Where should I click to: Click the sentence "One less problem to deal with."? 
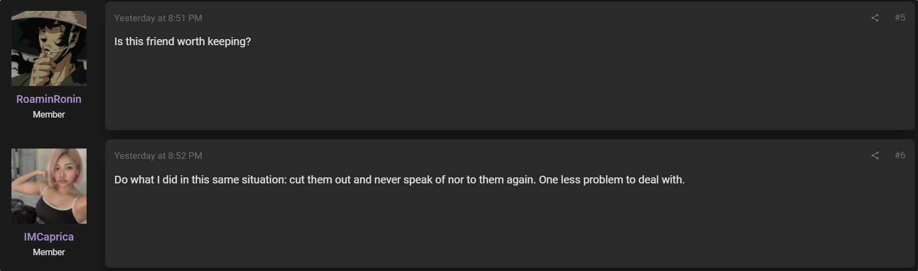(x=611, y=180)
